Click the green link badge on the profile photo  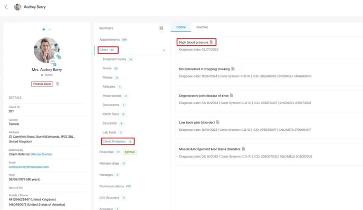59,56
